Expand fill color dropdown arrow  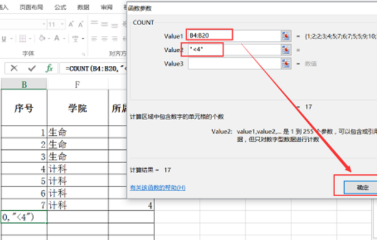coord(49,38)
